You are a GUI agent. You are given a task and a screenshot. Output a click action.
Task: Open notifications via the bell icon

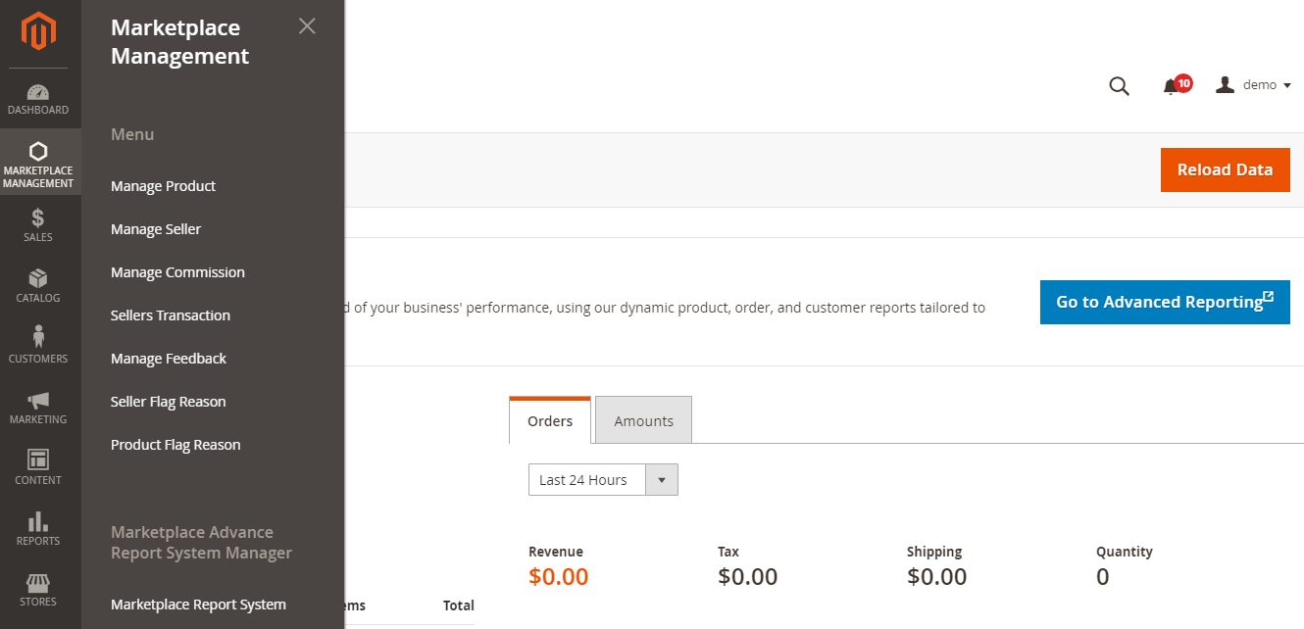pos(1173,86)
